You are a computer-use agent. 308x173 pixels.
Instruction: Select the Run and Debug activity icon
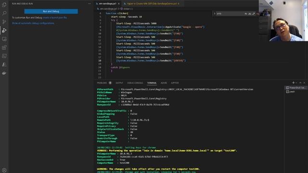click(4, 30)
